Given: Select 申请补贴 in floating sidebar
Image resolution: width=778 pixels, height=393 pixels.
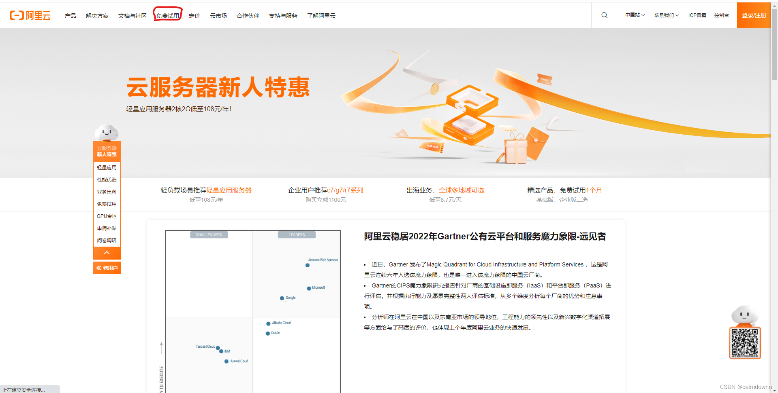Looking at the screenshot, I should (107, 228).
